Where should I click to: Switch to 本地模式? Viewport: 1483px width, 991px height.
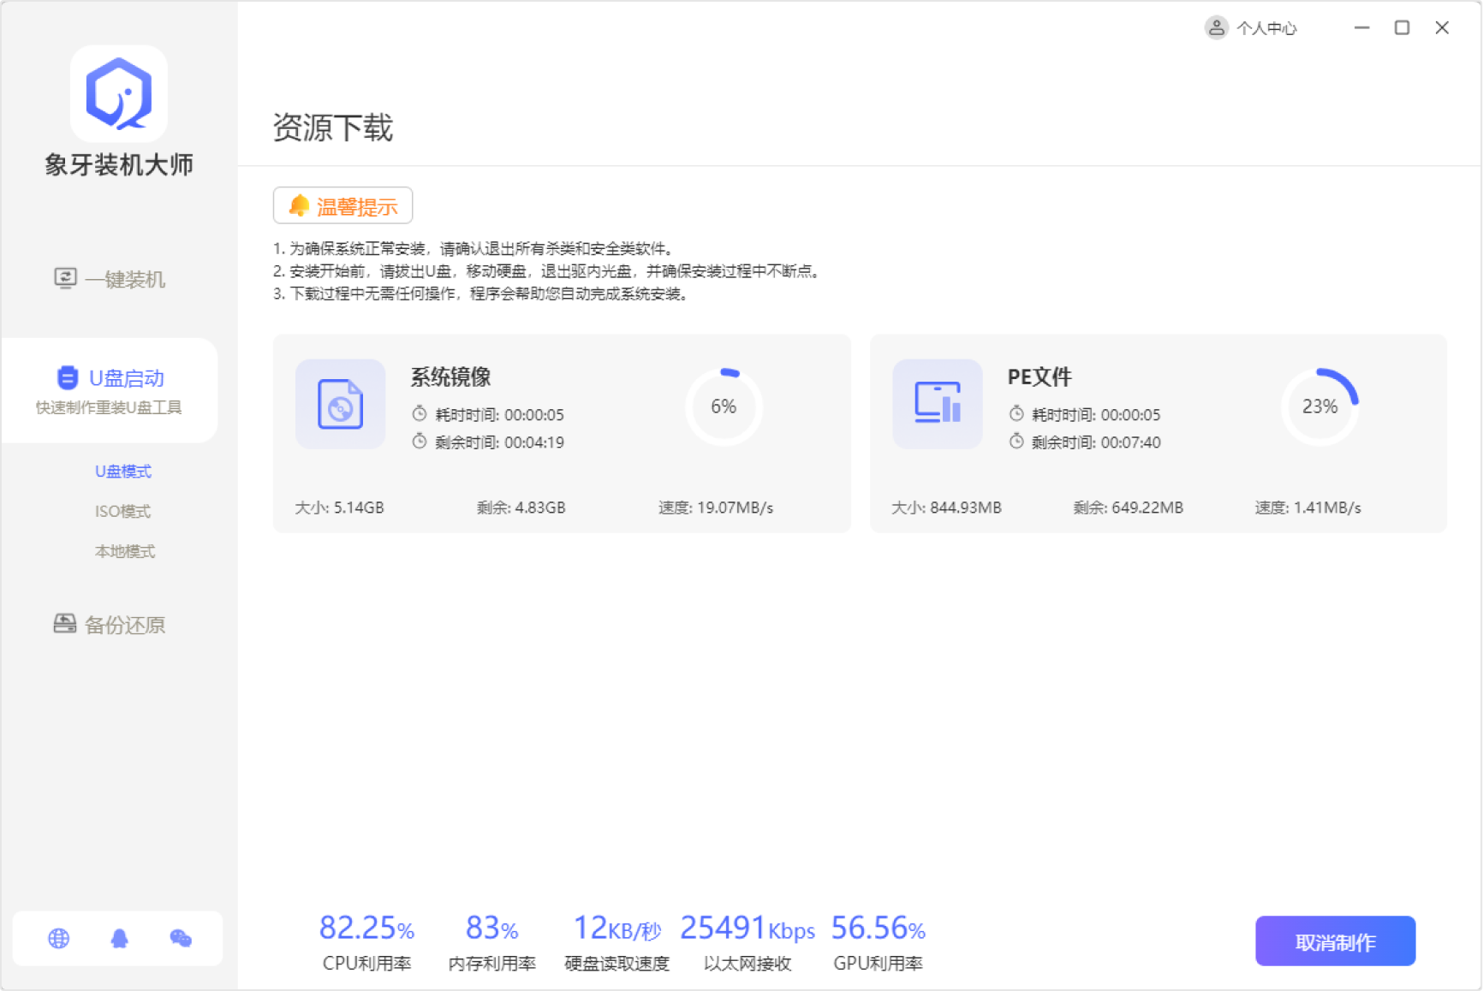click(x=124, y=552)
